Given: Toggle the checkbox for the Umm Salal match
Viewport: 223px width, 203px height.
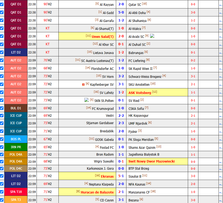Looking at the screenshot, I should click(x=2, y=36).
